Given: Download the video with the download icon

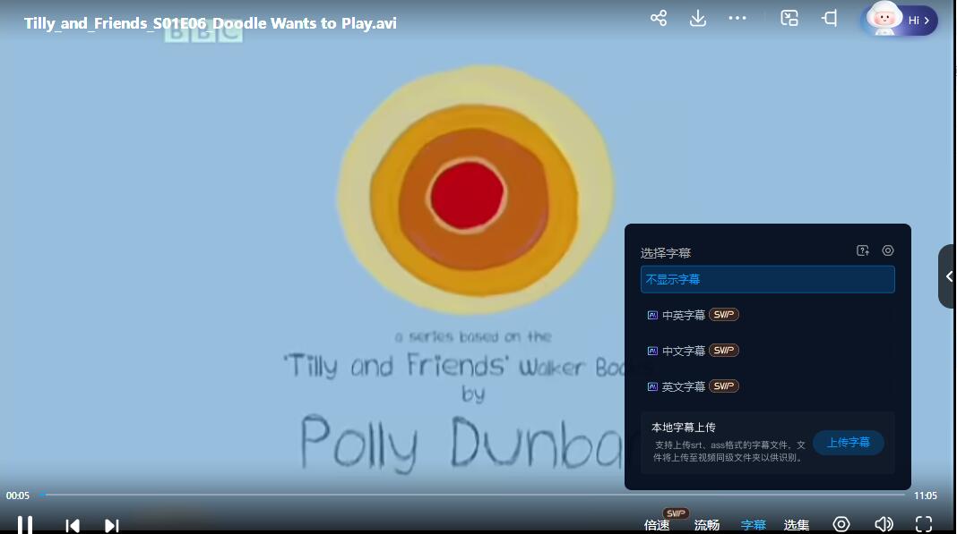Looking at the screenshot, I should (x=698, y=18).
